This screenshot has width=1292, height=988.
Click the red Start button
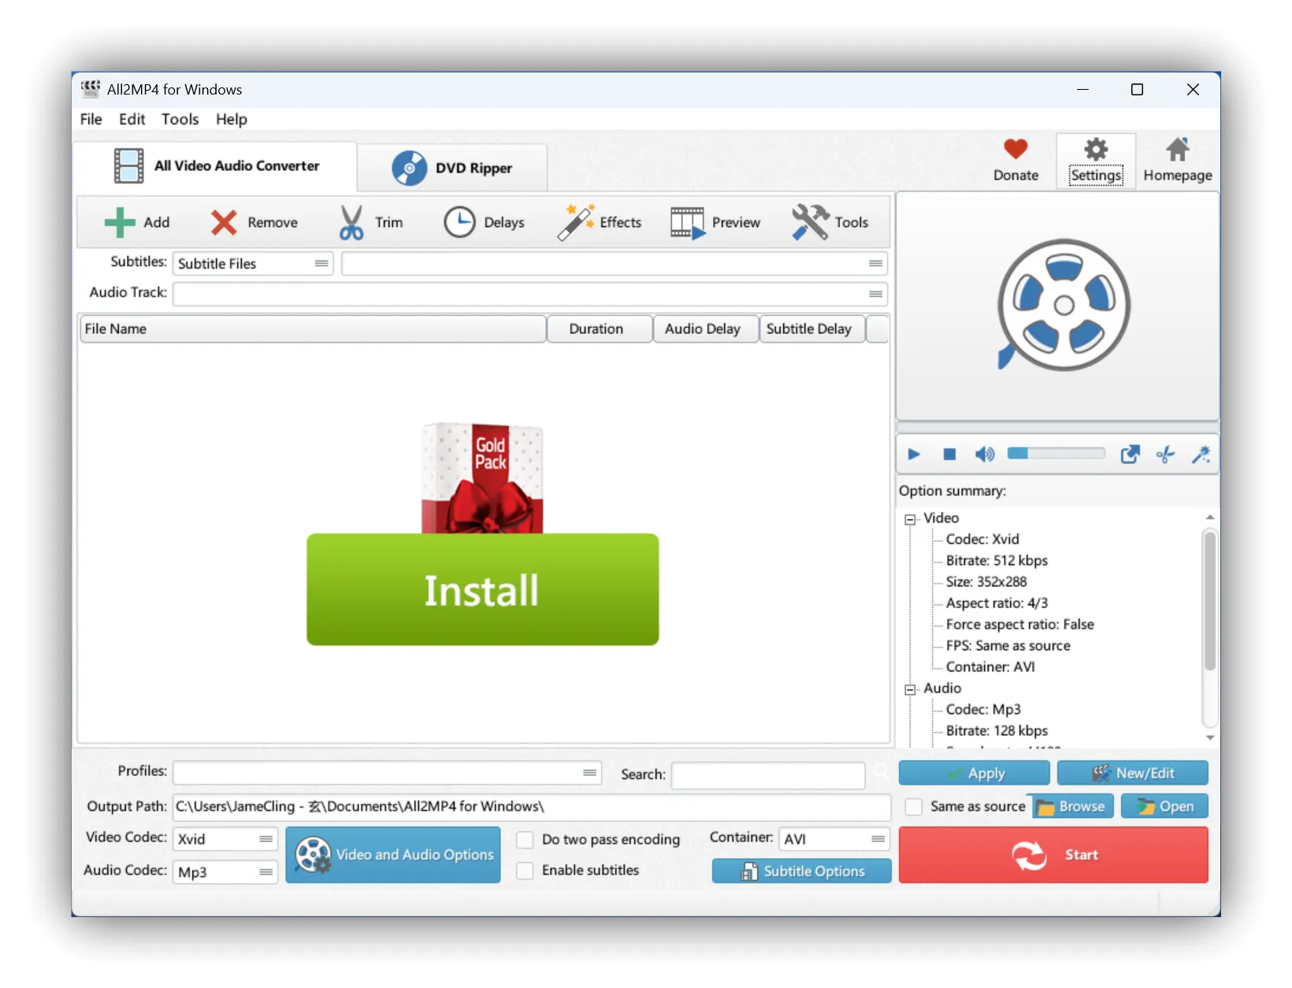tap(1053, 855)
